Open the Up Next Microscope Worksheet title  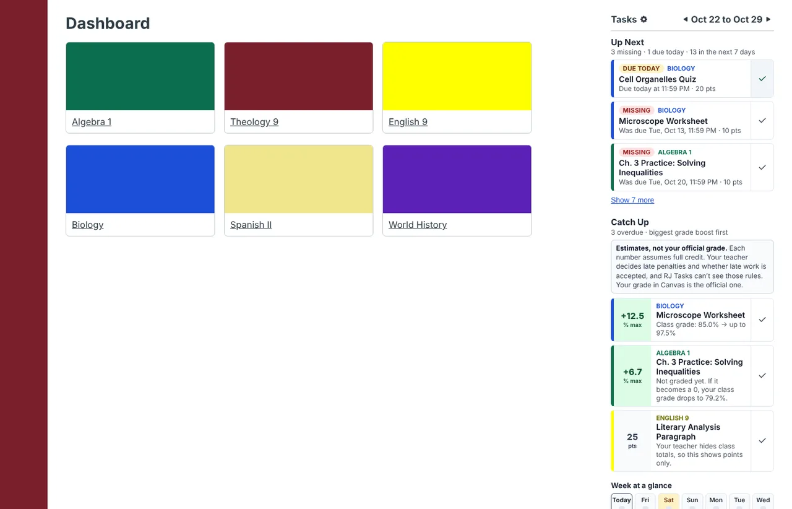click(x=663, y=121)
